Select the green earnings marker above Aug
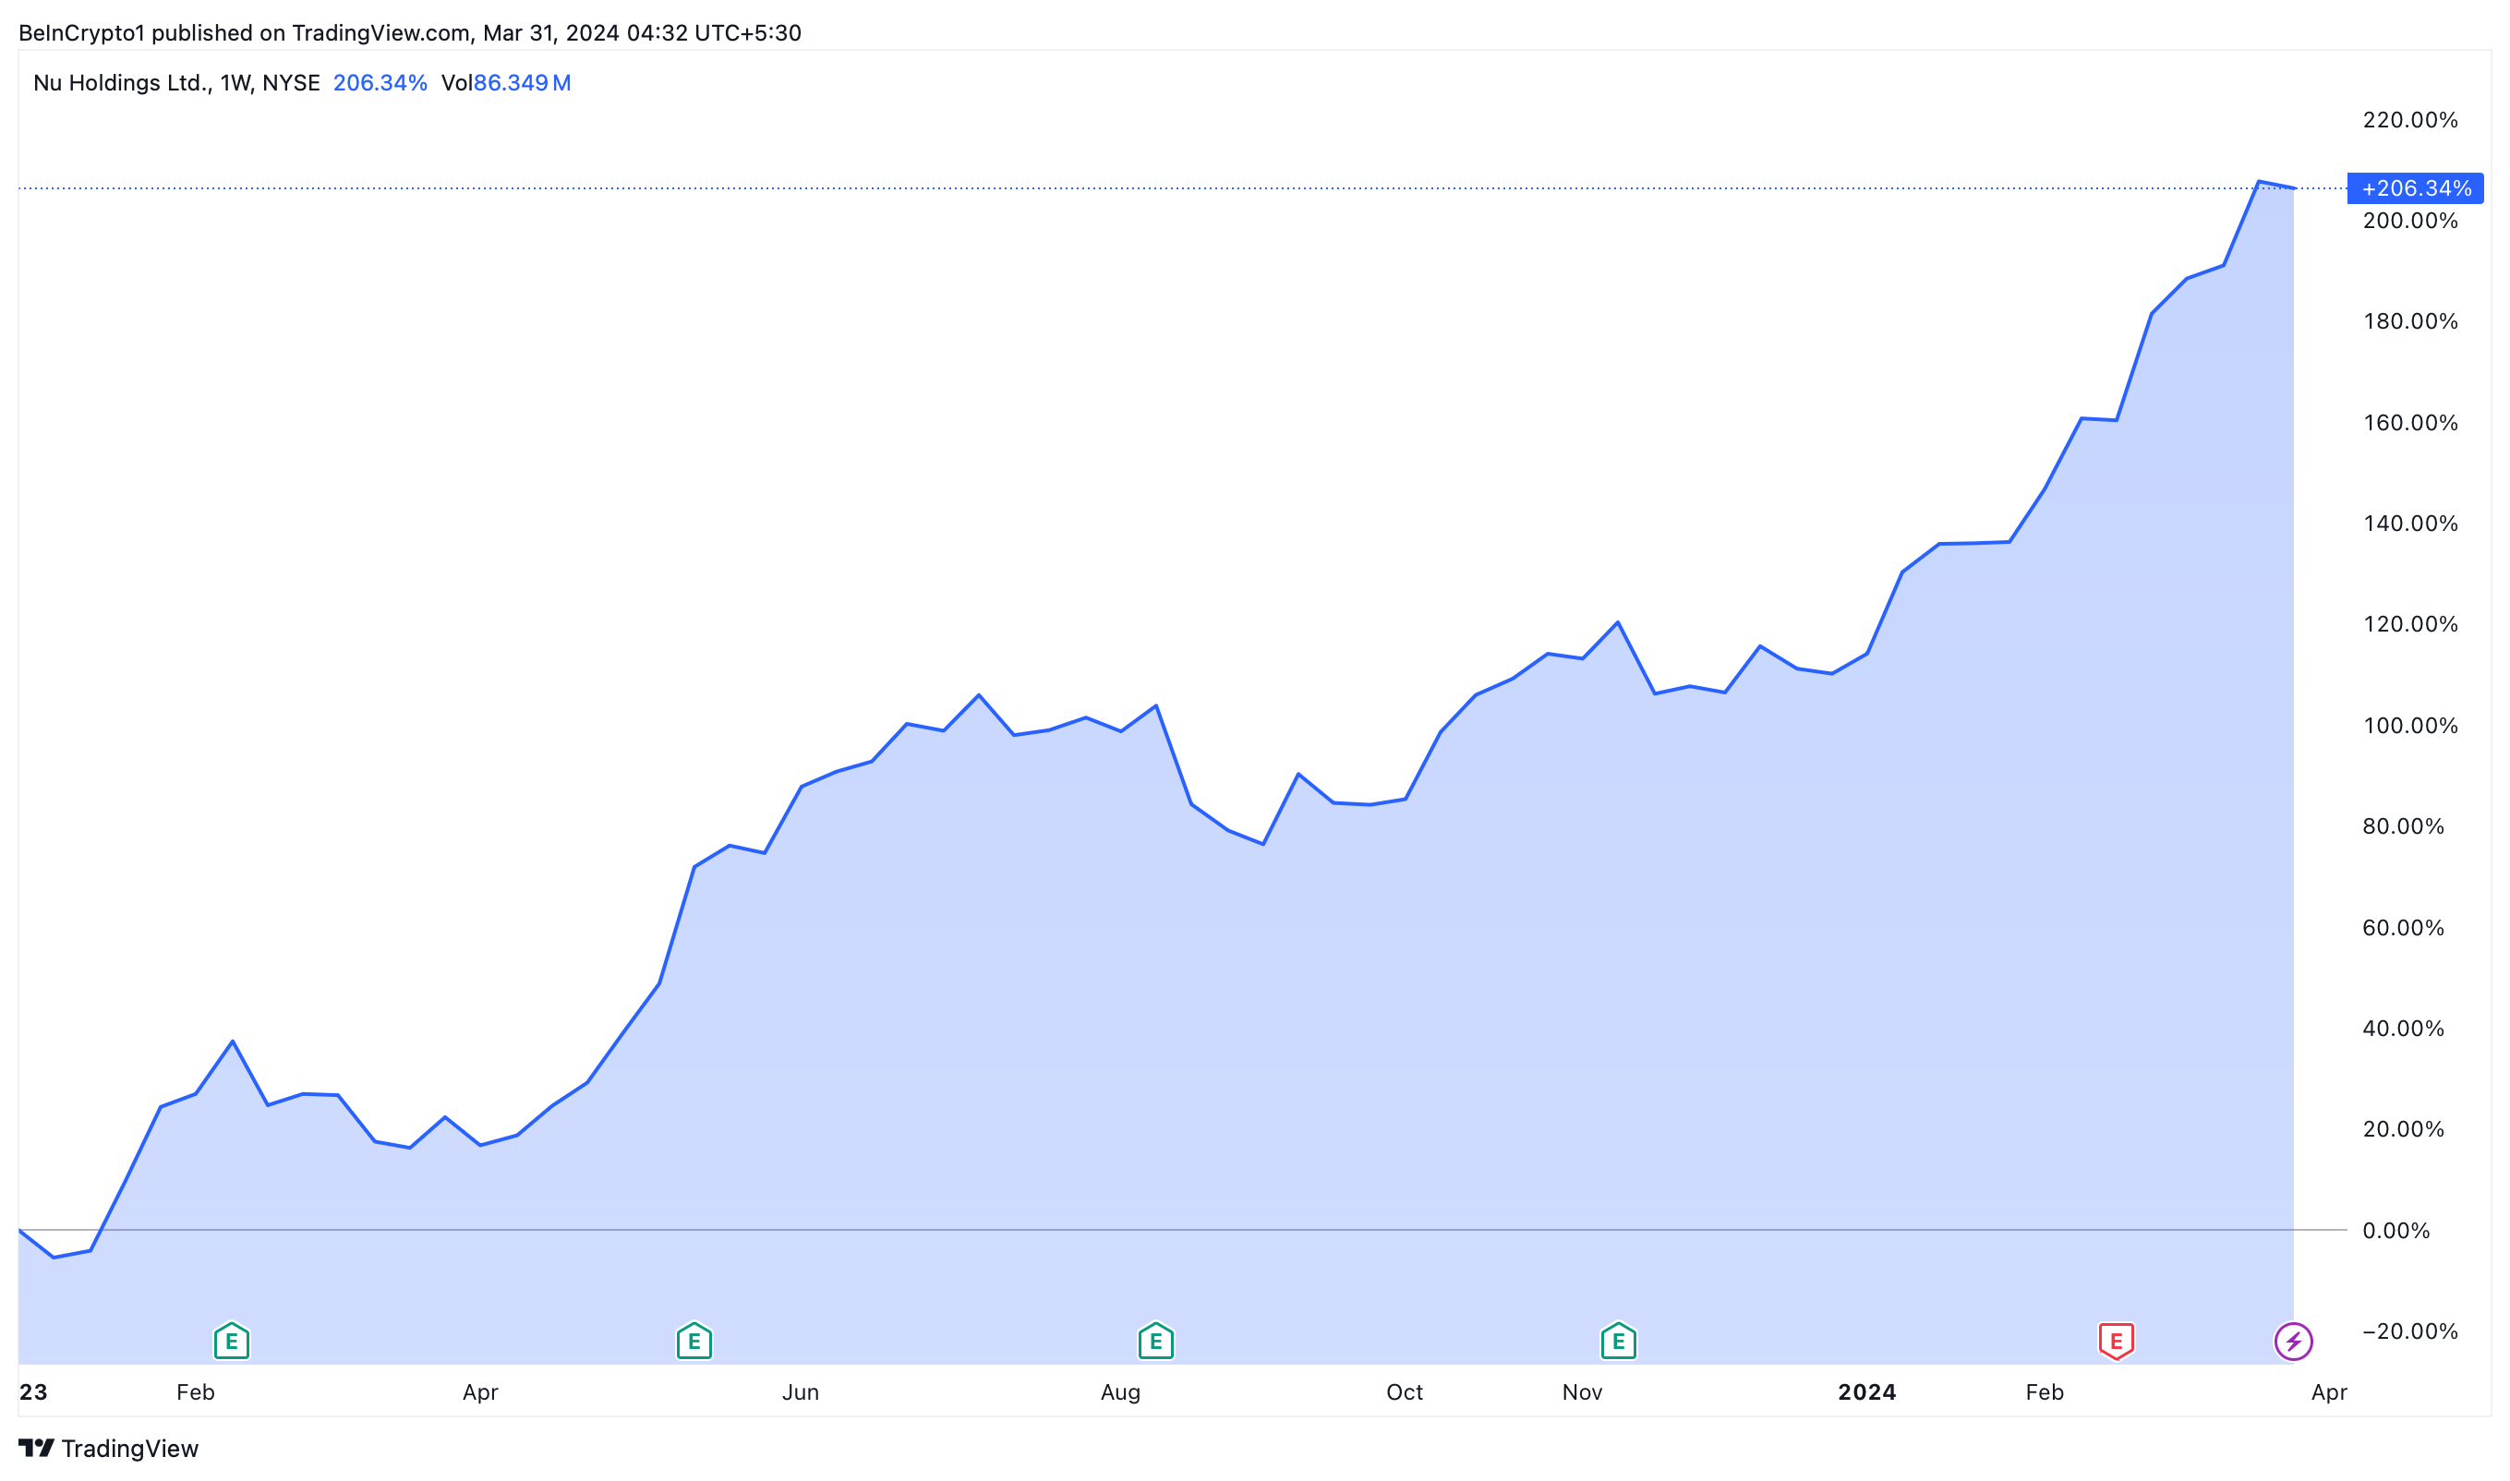The image size is (2510, 1481). point(1155,1342)
